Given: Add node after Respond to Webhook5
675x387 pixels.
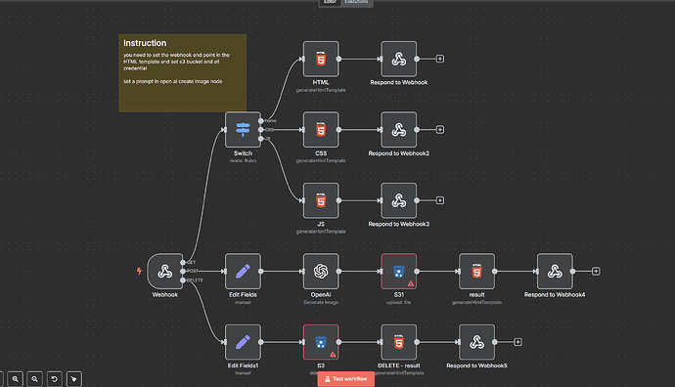Looking at the screenshot, I should [x=517, y=342].
